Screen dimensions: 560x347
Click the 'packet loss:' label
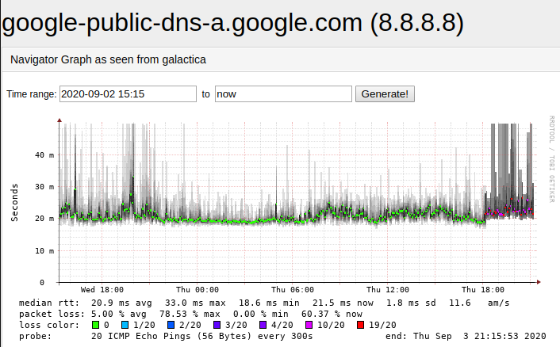tap(52, 315)
